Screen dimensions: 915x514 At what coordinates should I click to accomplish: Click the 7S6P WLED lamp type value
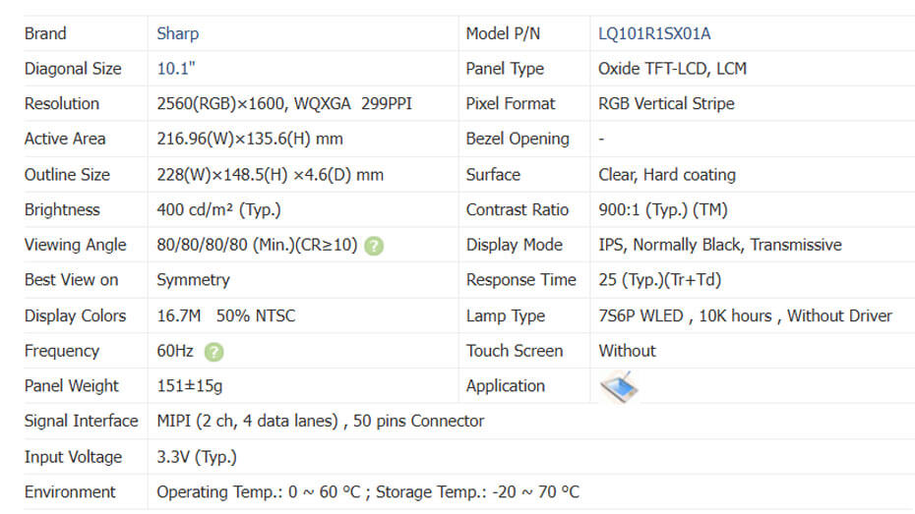(745, 315)
